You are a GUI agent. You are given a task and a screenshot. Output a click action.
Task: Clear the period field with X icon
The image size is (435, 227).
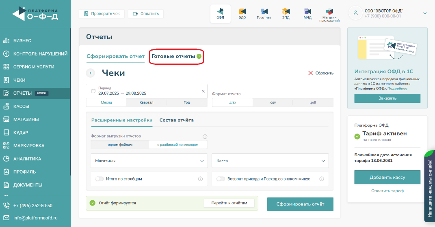(x=203, y=91)
